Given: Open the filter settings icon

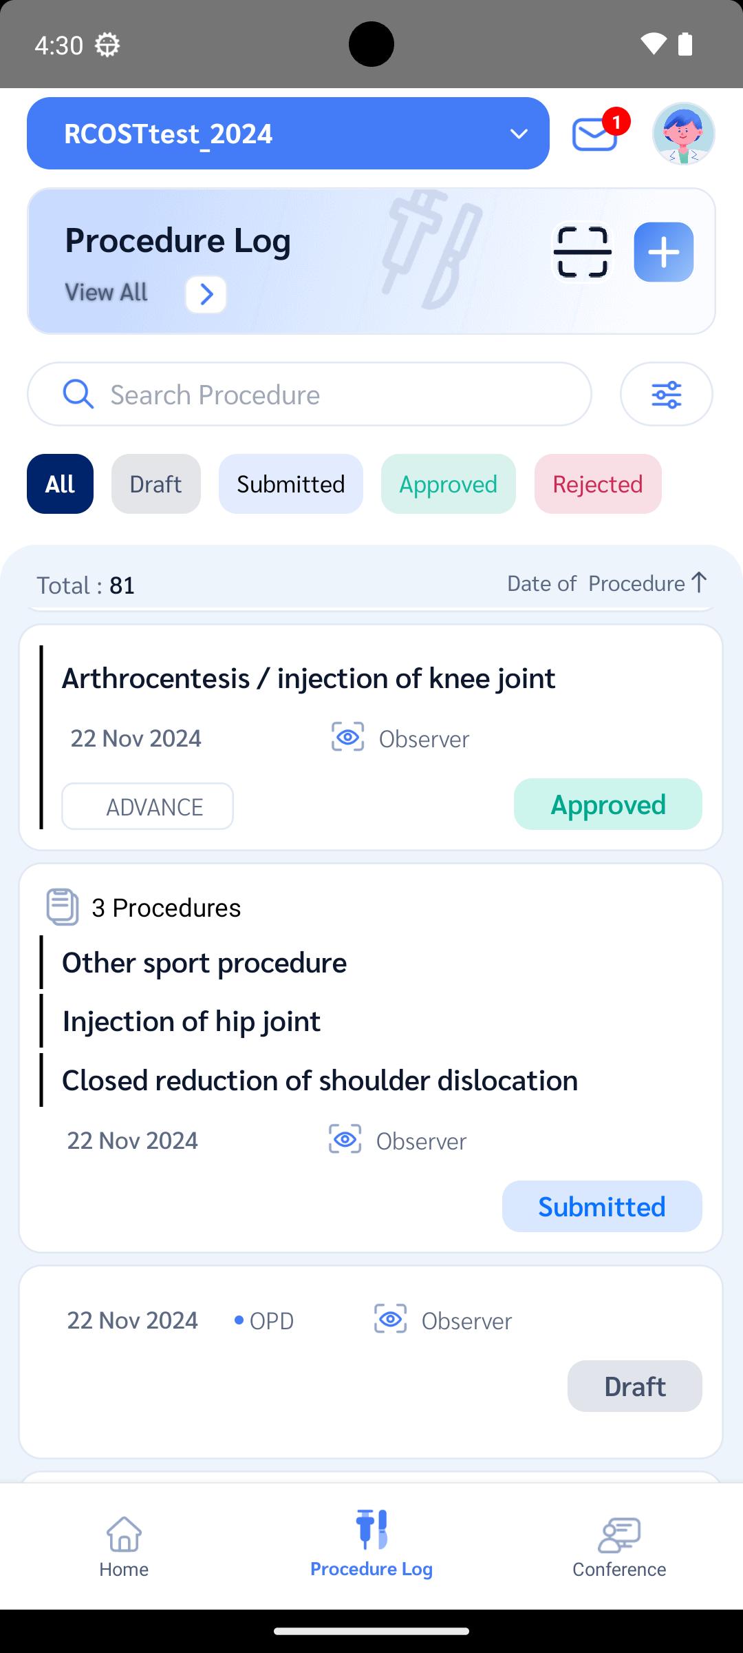Looking at the screenshot, I should (666, 394).
